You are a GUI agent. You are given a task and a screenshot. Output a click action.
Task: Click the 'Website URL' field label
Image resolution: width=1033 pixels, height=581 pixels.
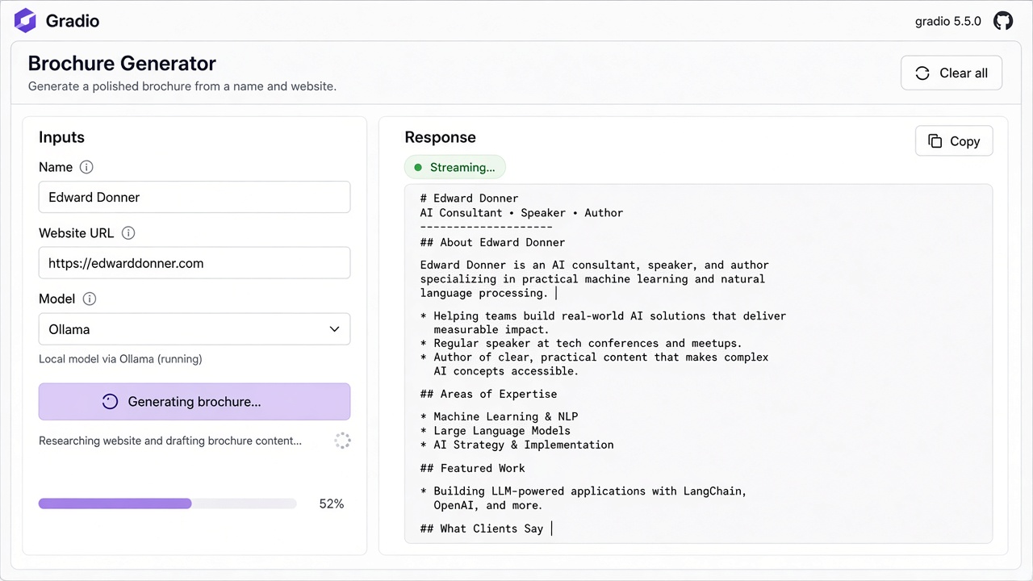[x=77, y=233]
